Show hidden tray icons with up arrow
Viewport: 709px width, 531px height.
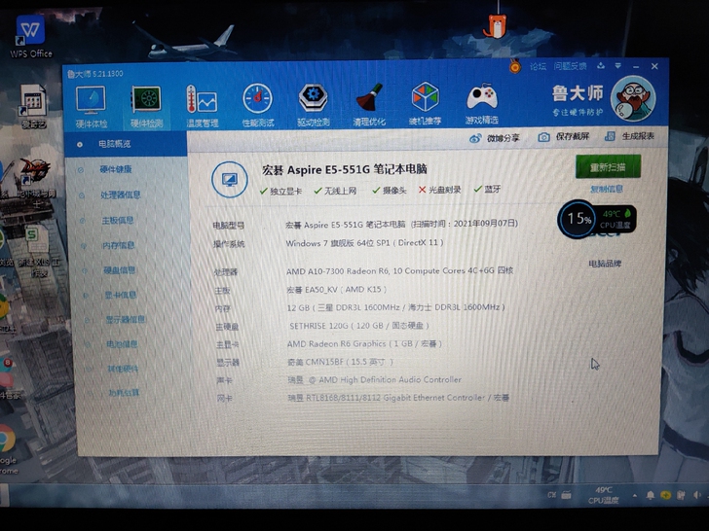click(x=635, y=496)
